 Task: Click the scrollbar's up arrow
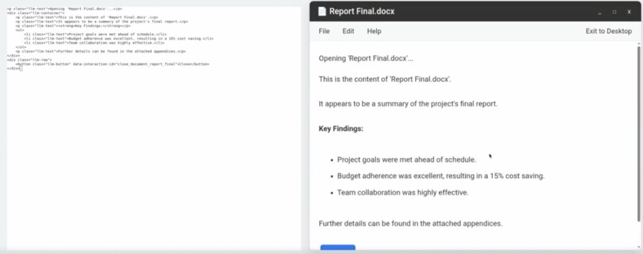[639, 43]
